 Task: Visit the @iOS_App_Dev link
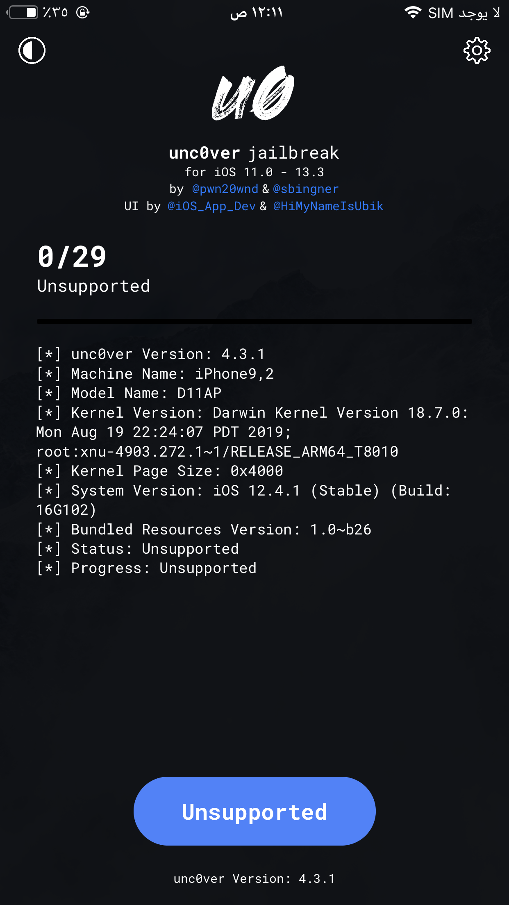coord(211,206)
